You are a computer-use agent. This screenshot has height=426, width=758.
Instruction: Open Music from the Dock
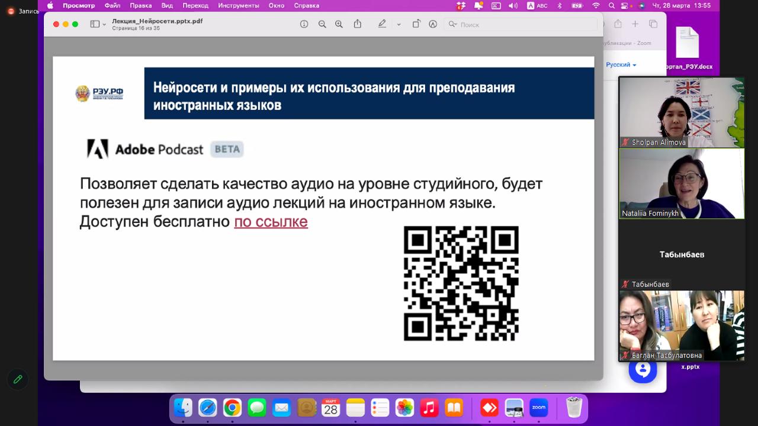point(429,408)
